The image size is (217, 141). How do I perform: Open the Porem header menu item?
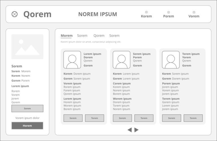click(169, 16)
